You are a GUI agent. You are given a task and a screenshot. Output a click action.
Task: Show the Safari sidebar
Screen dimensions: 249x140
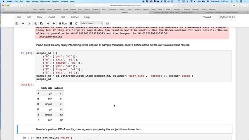pos(21,5)
